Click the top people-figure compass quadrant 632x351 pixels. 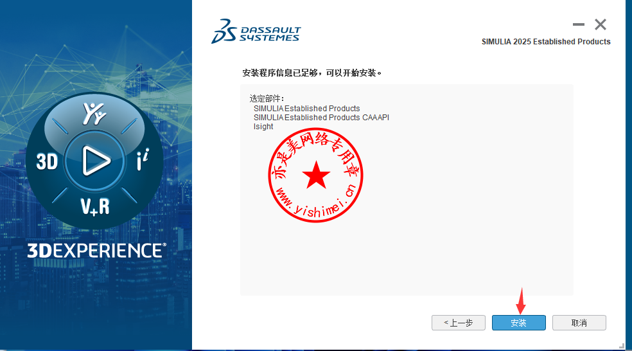[x=94, y=114]
